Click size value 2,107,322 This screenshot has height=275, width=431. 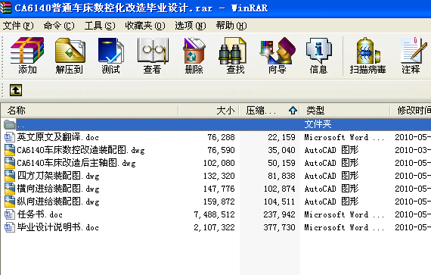215,227
